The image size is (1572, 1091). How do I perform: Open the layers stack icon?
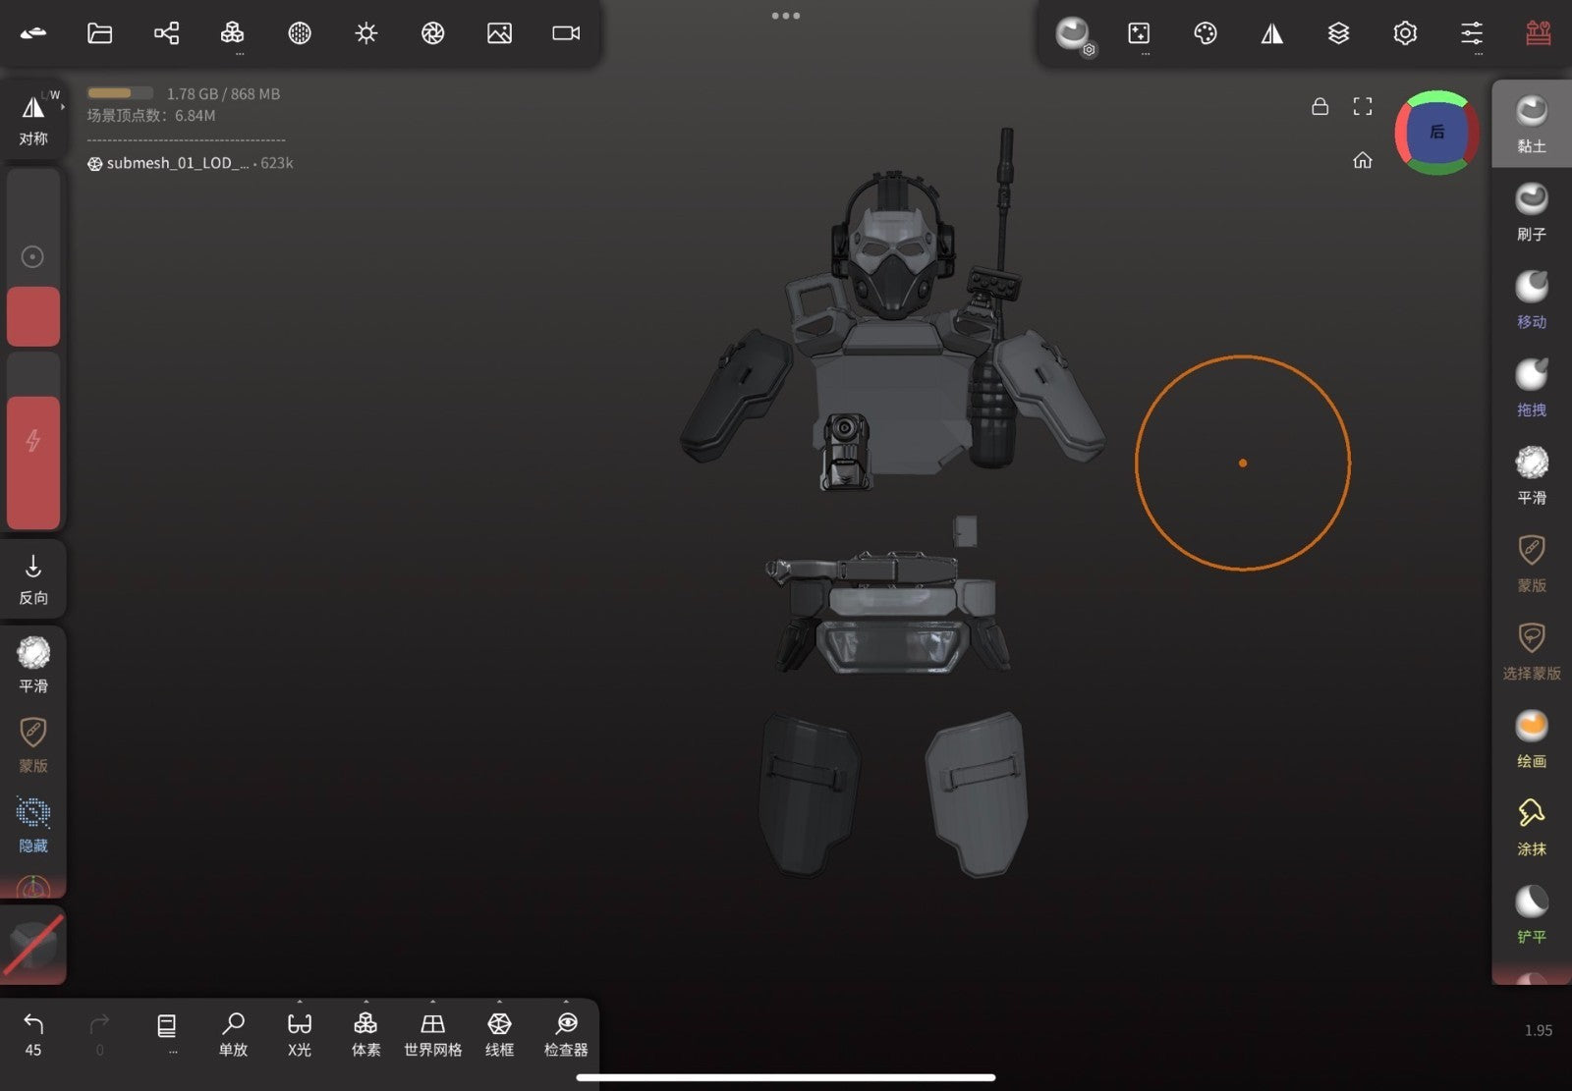(x=1338, y=33)
